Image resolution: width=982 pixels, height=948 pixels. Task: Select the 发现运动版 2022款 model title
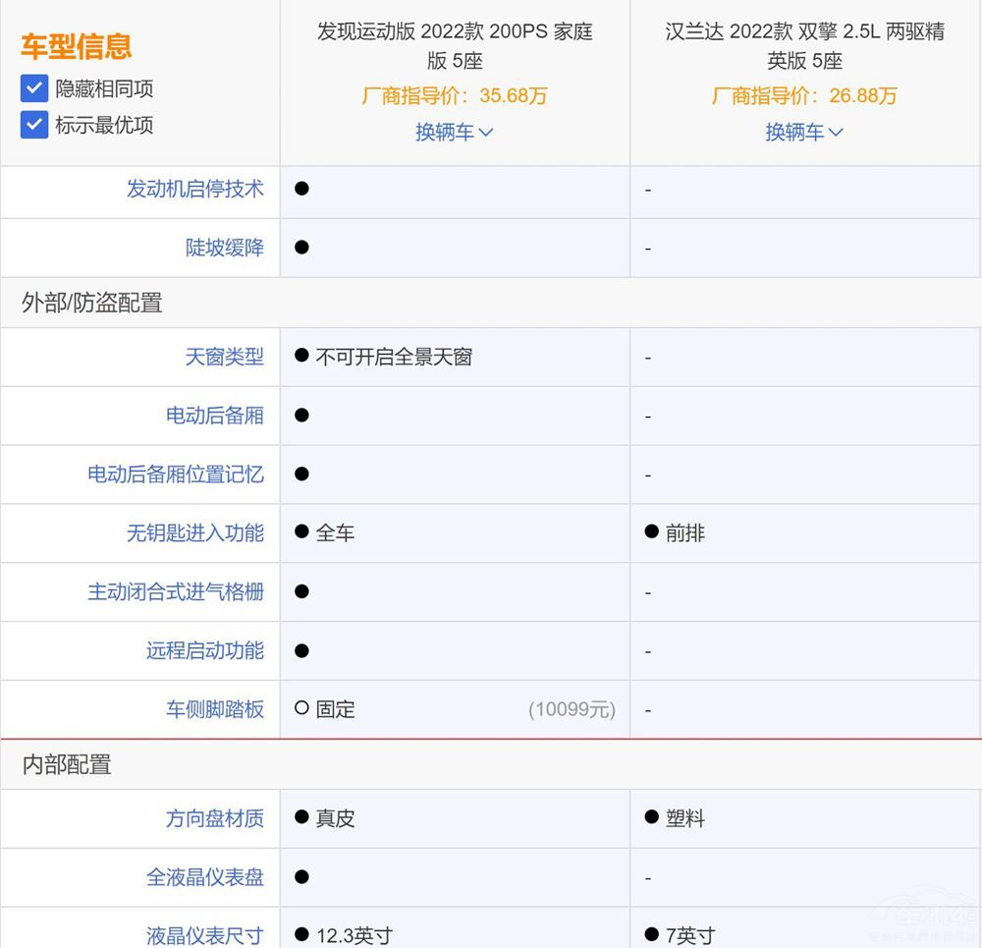point(454,44)
